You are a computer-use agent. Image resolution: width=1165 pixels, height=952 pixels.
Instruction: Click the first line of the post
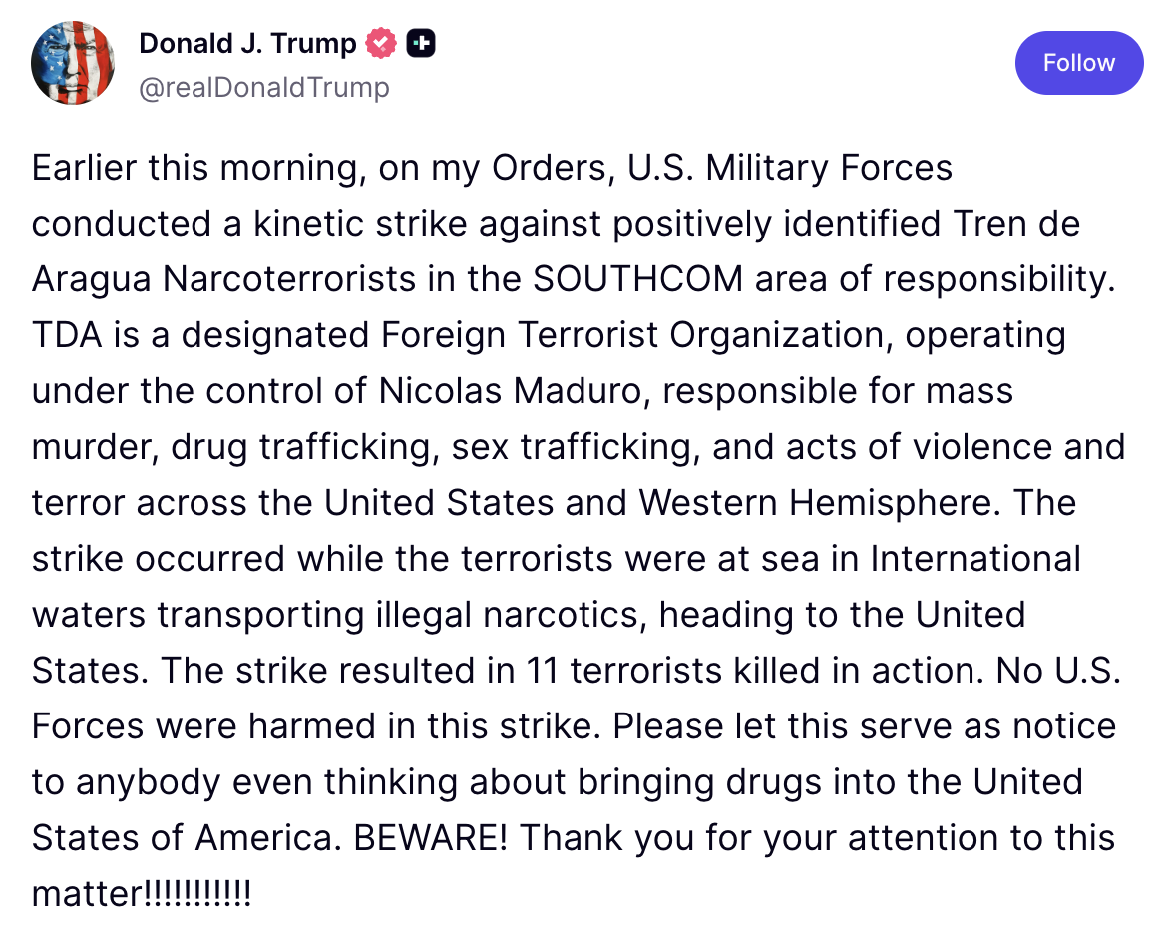coord(489,167)
